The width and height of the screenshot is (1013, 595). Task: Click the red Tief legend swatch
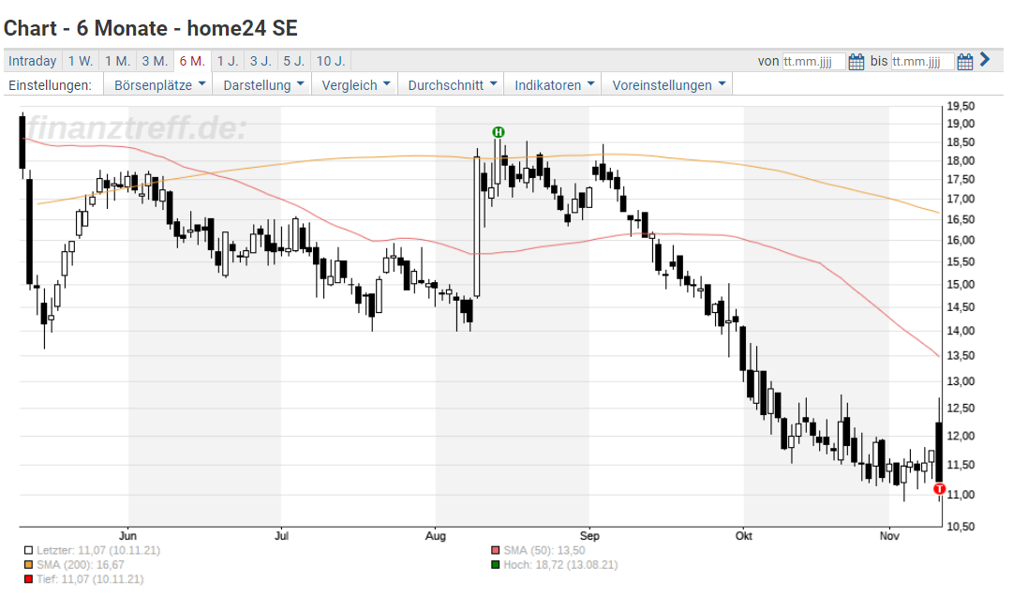coord(28,579)
